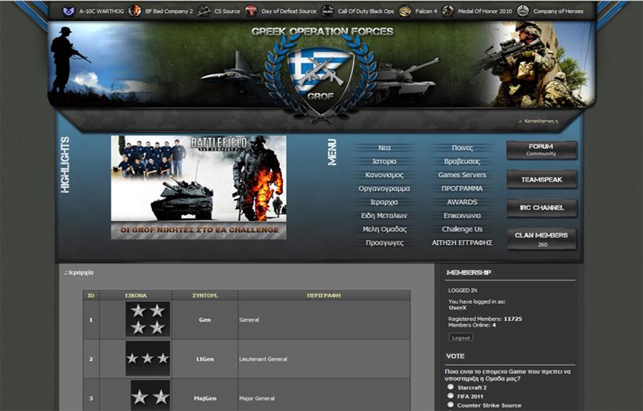The width and height of the screenshot is (643, 411).
Task: Click the CLAN MEMBERS button
Action: coord(542,239)
